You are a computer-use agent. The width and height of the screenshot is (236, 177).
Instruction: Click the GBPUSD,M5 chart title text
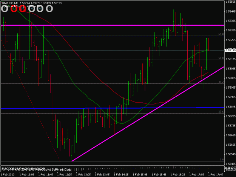point(10,3)
